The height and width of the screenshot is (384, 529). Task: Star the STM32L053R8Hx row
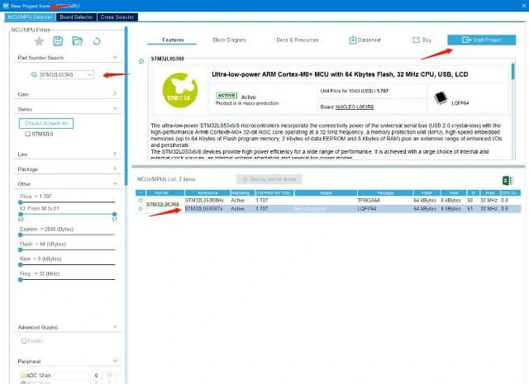(x=141, y=201)
